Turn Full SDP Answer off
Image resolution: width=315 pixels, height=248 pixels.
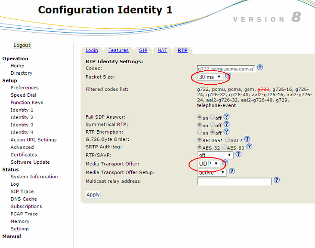(213, 117)
